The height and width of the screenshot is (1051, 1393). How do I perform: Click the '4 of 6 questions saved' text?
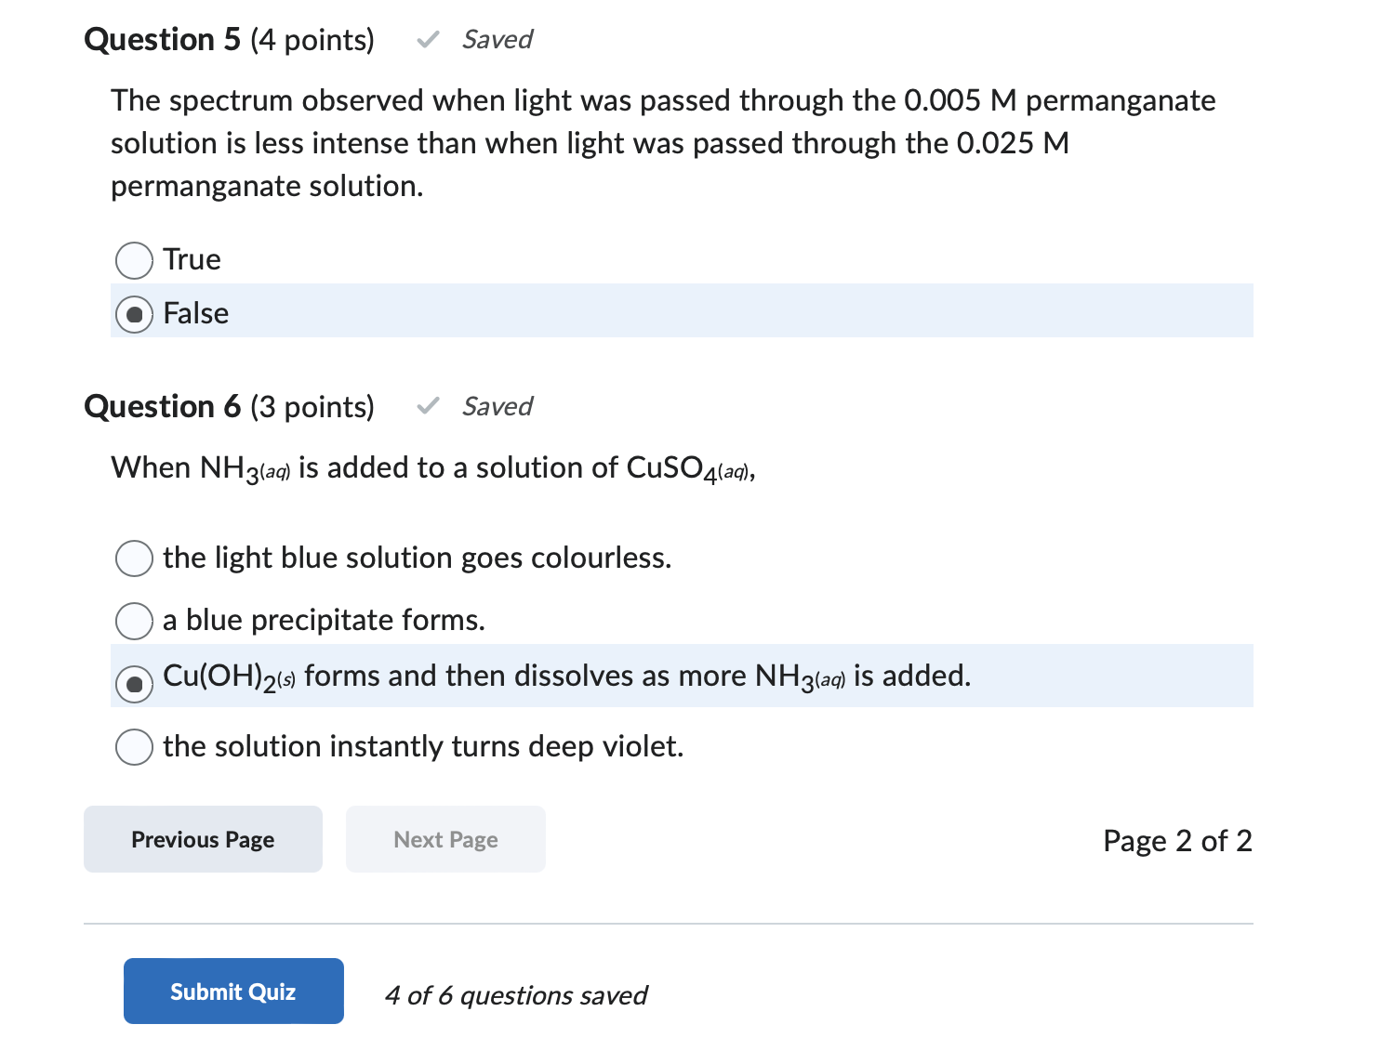(x=516, y=995)
